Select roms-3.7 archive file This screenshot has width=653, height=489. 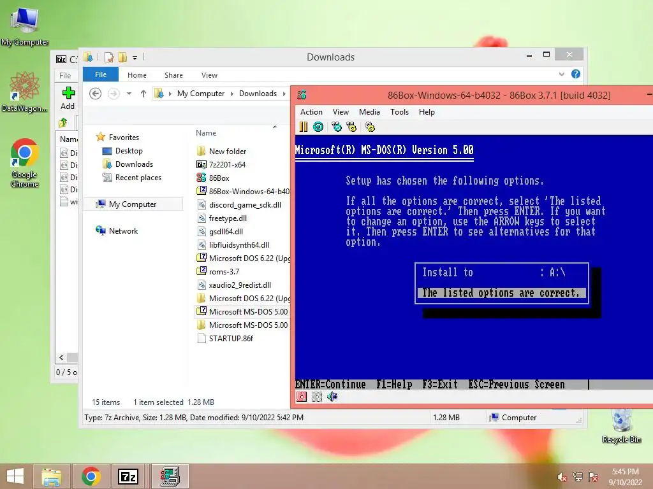(224, 271)
